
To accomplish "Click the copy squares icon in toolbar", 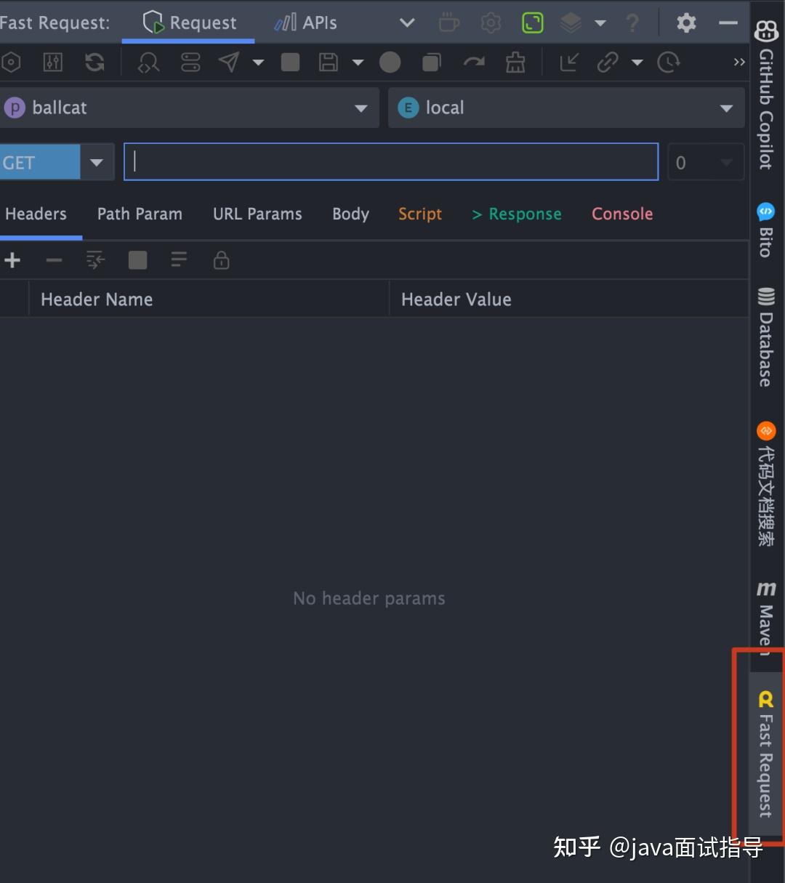I will [x=432, y=63].
